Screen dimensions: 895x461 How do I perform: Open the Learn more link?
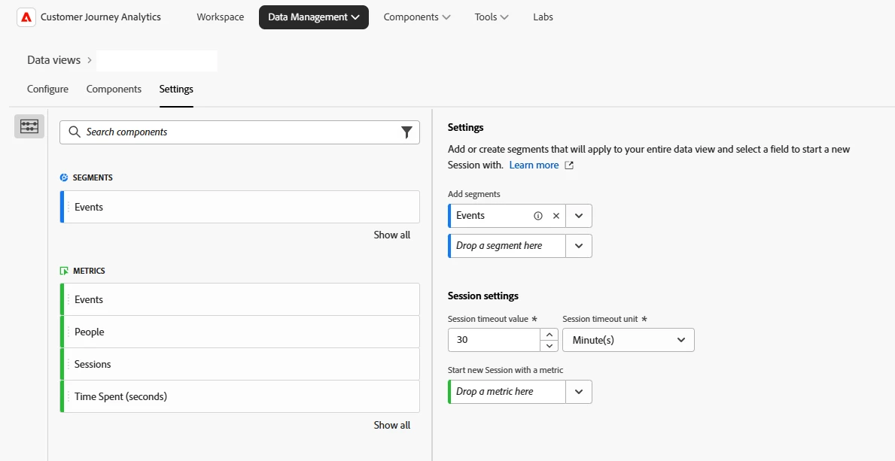click(534, 165)
